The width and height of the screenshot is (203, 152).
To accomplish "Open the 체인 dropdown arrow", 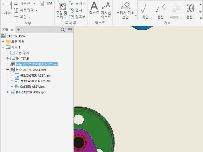I will tap(29, 17).
